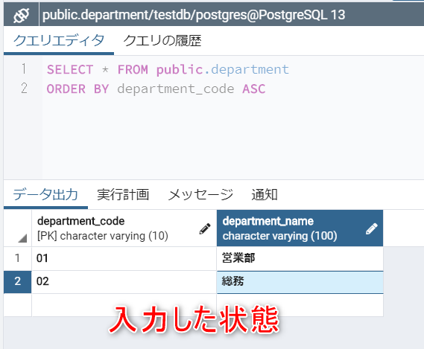
Task: Click department_code text in query line 2
Action: pos(176,89)
